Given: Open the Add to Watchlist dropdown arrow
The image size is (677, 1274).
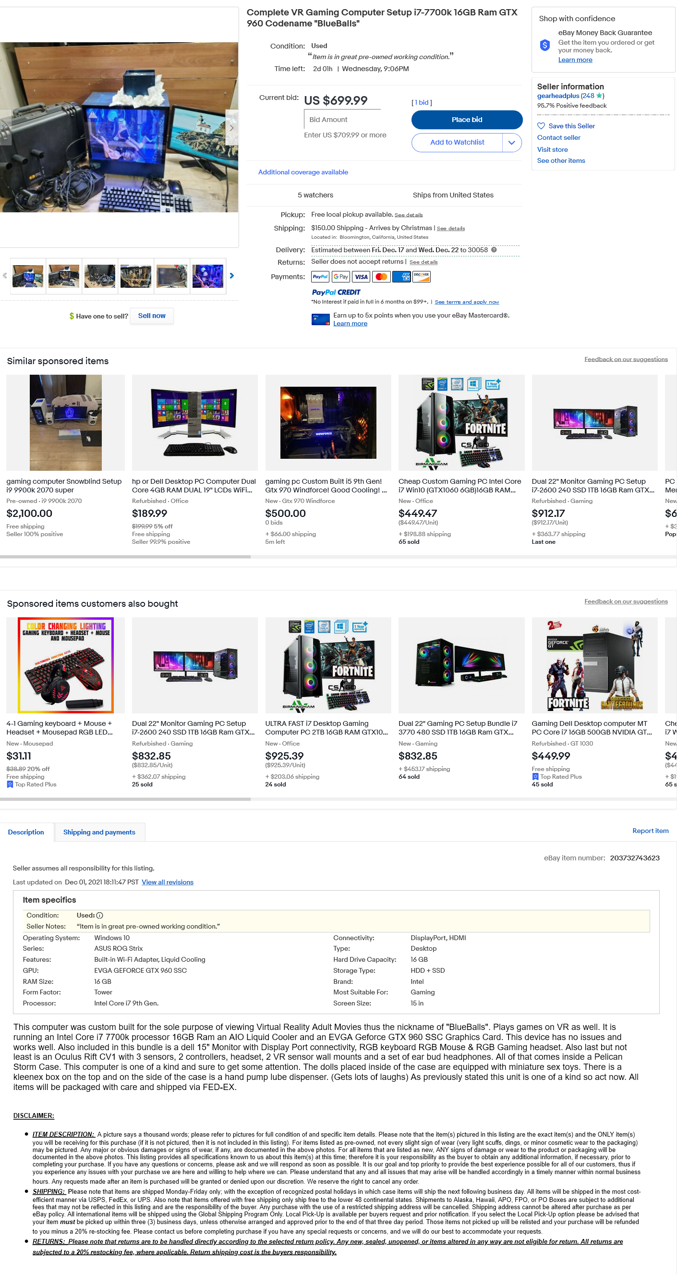Looking at the screenshot, I should tap(512, 142).
